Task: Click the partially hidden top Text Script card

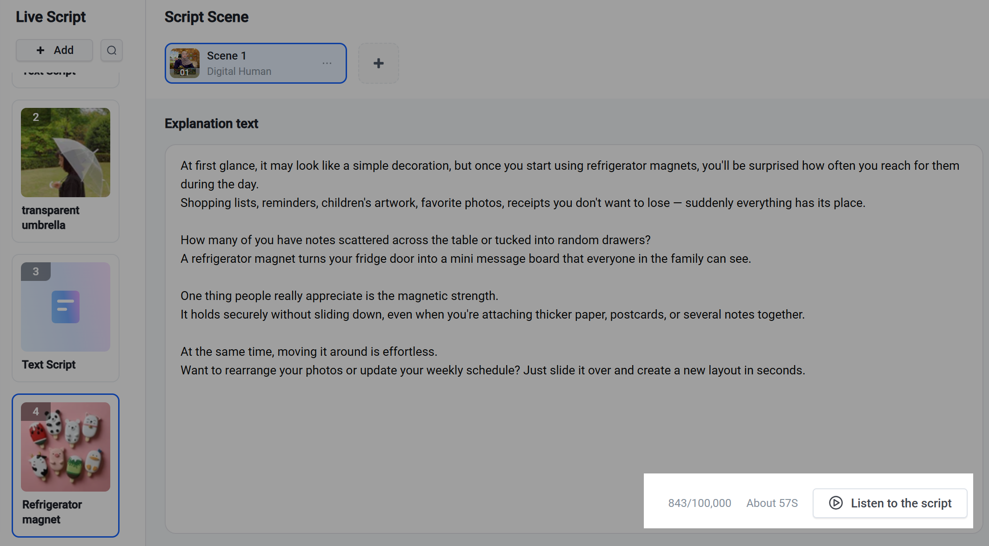Action: point(66,80)
